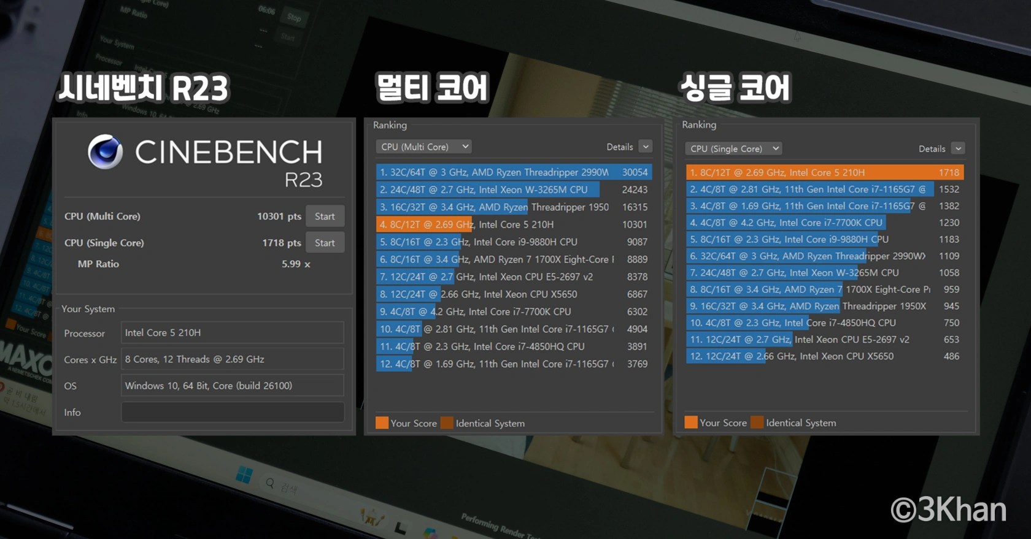Image resolution: width=1031 pixels, height=539 pixels.
Task: Select multi core row AMD Ryzen Threadripper 2990W
Action: 514,172
